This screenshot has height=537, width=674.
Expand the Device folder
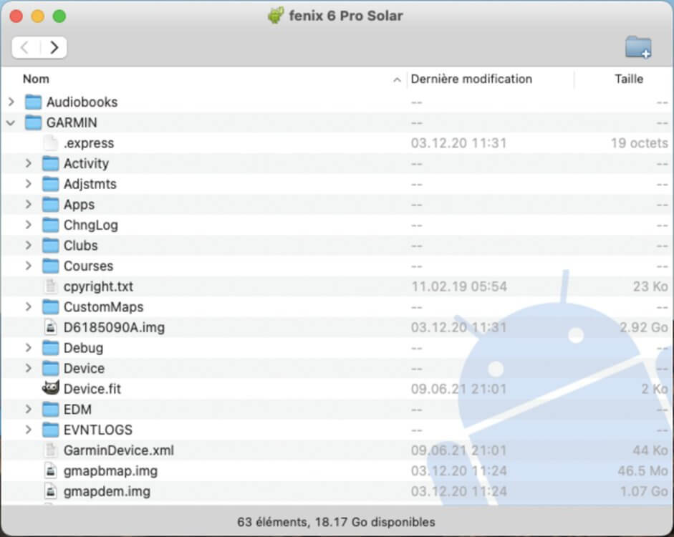[x=29, y=369]
